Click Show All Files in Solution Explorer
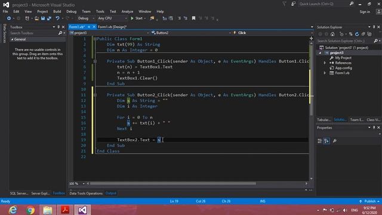Viewport: 382px width, 215px height. (x=369, y=35)
